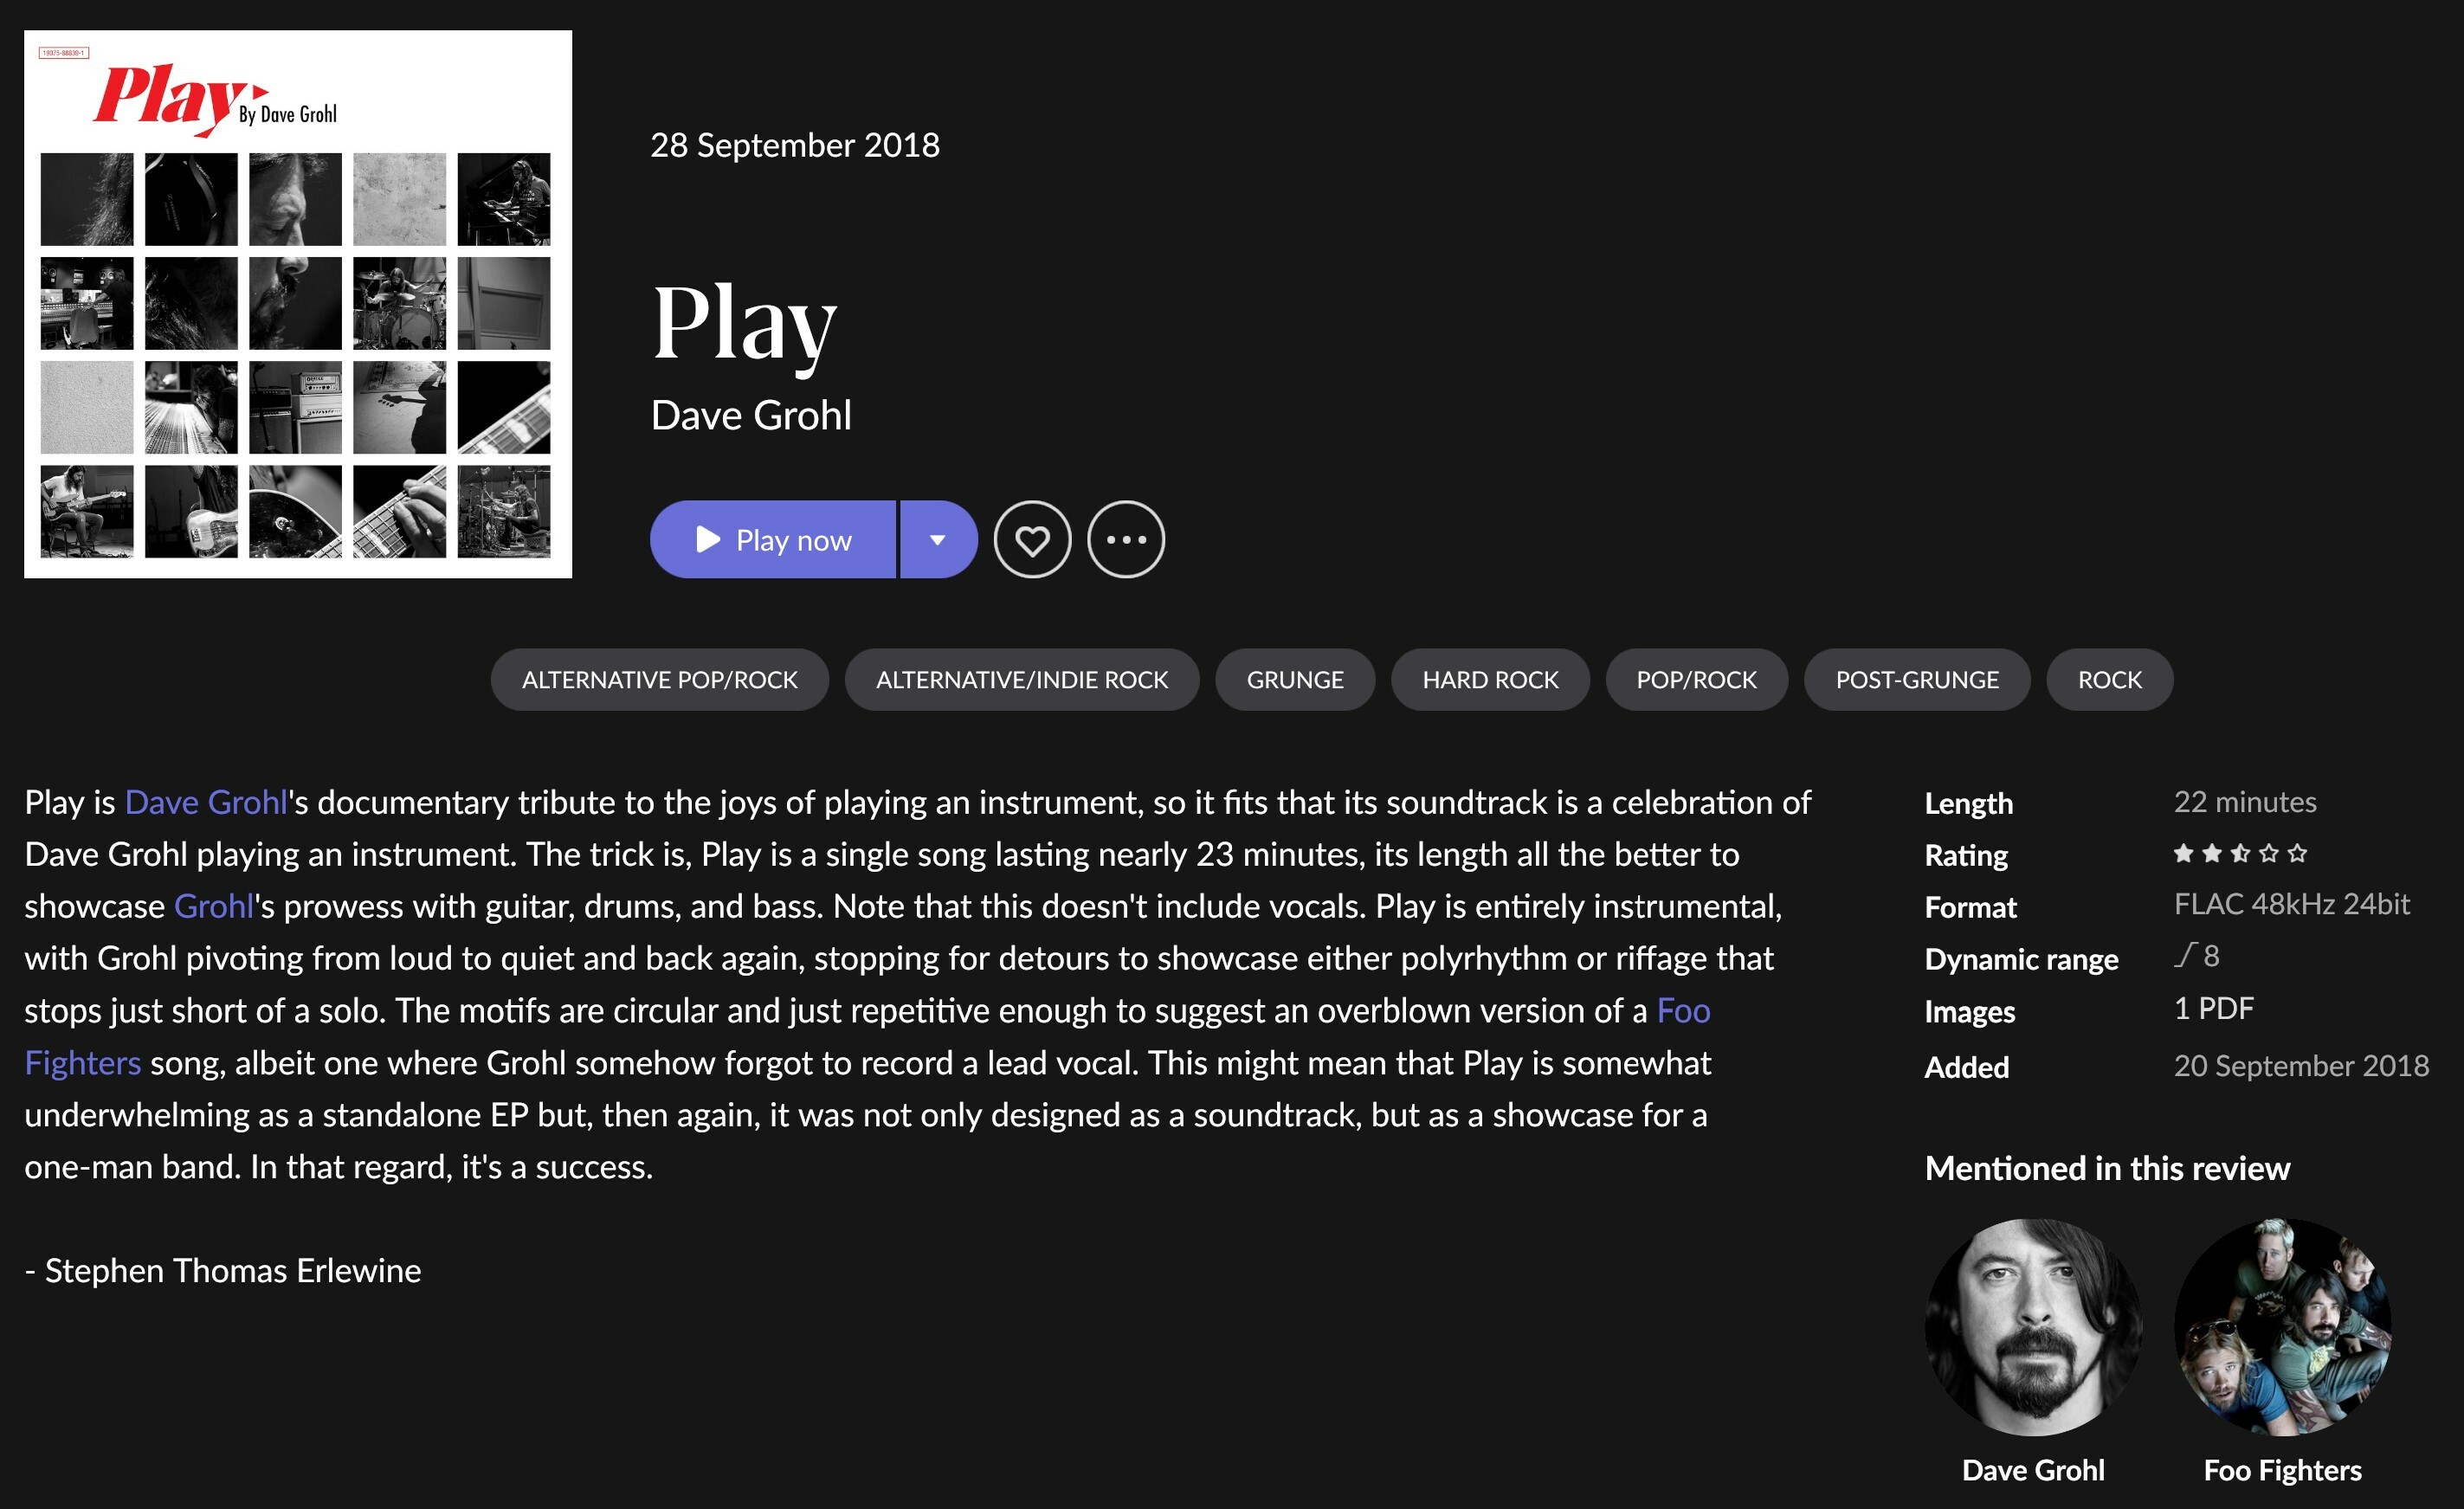Select the GRUNGE genre tag
Viewport: 2464px width, 1509px height.
pyautogui.click(x=1295, y=680)
